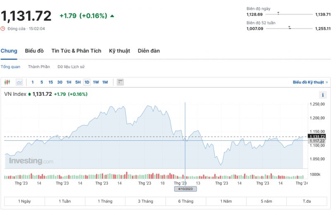Go to the Kỹ thuật tab
This screenshot has width=331, height=211.
pos(120,51)
